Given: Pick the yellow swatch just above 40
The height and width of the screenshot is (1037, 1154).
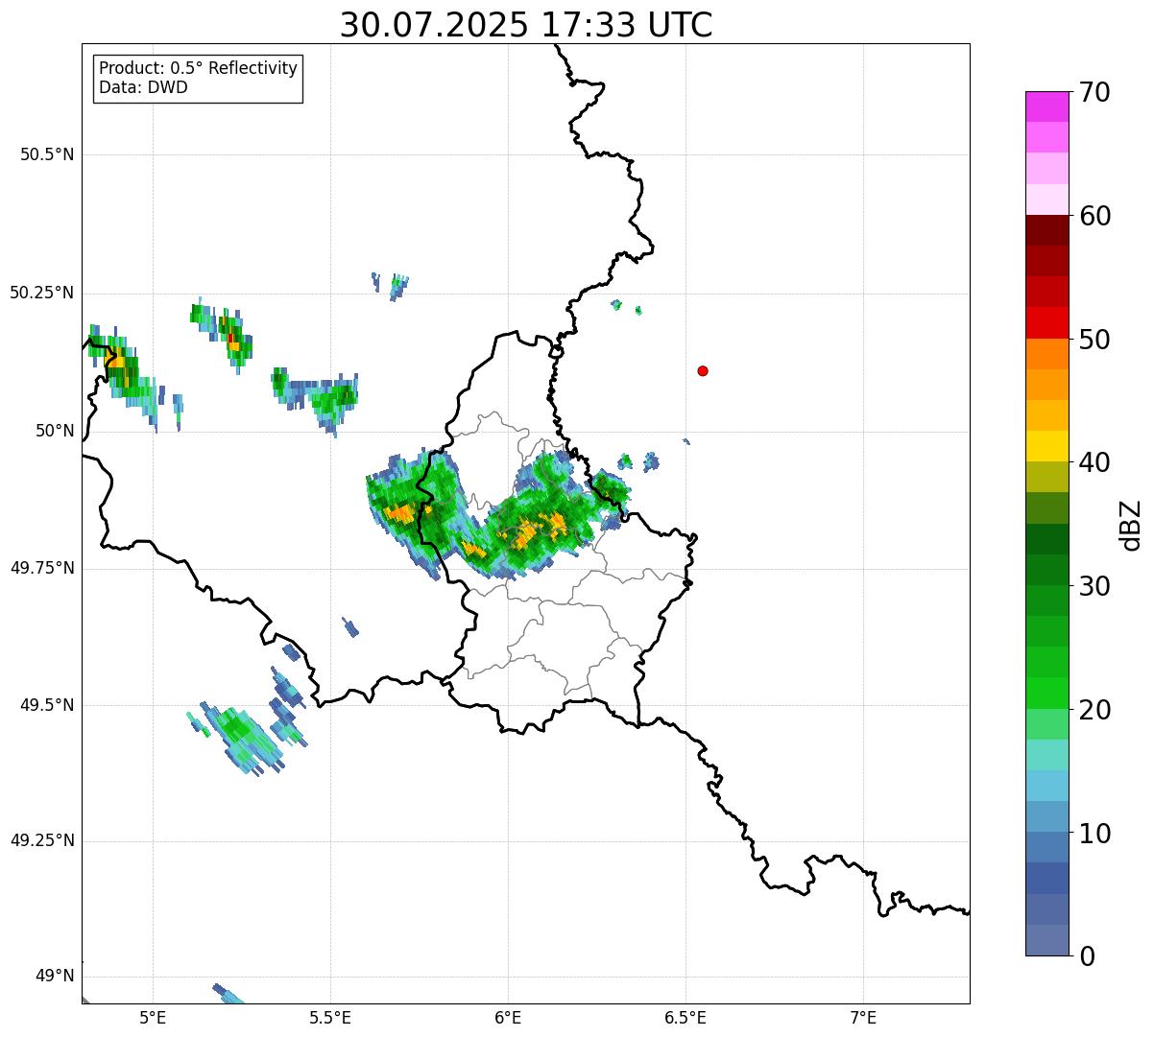Looking at the screenshot, I should pos(1046,447).
